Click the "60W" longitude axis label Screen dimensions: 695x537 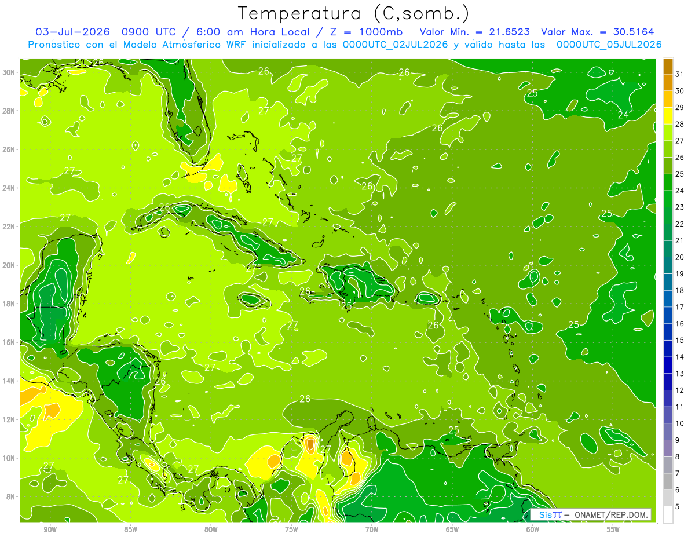pyautogui.click(x=533, y=530)
